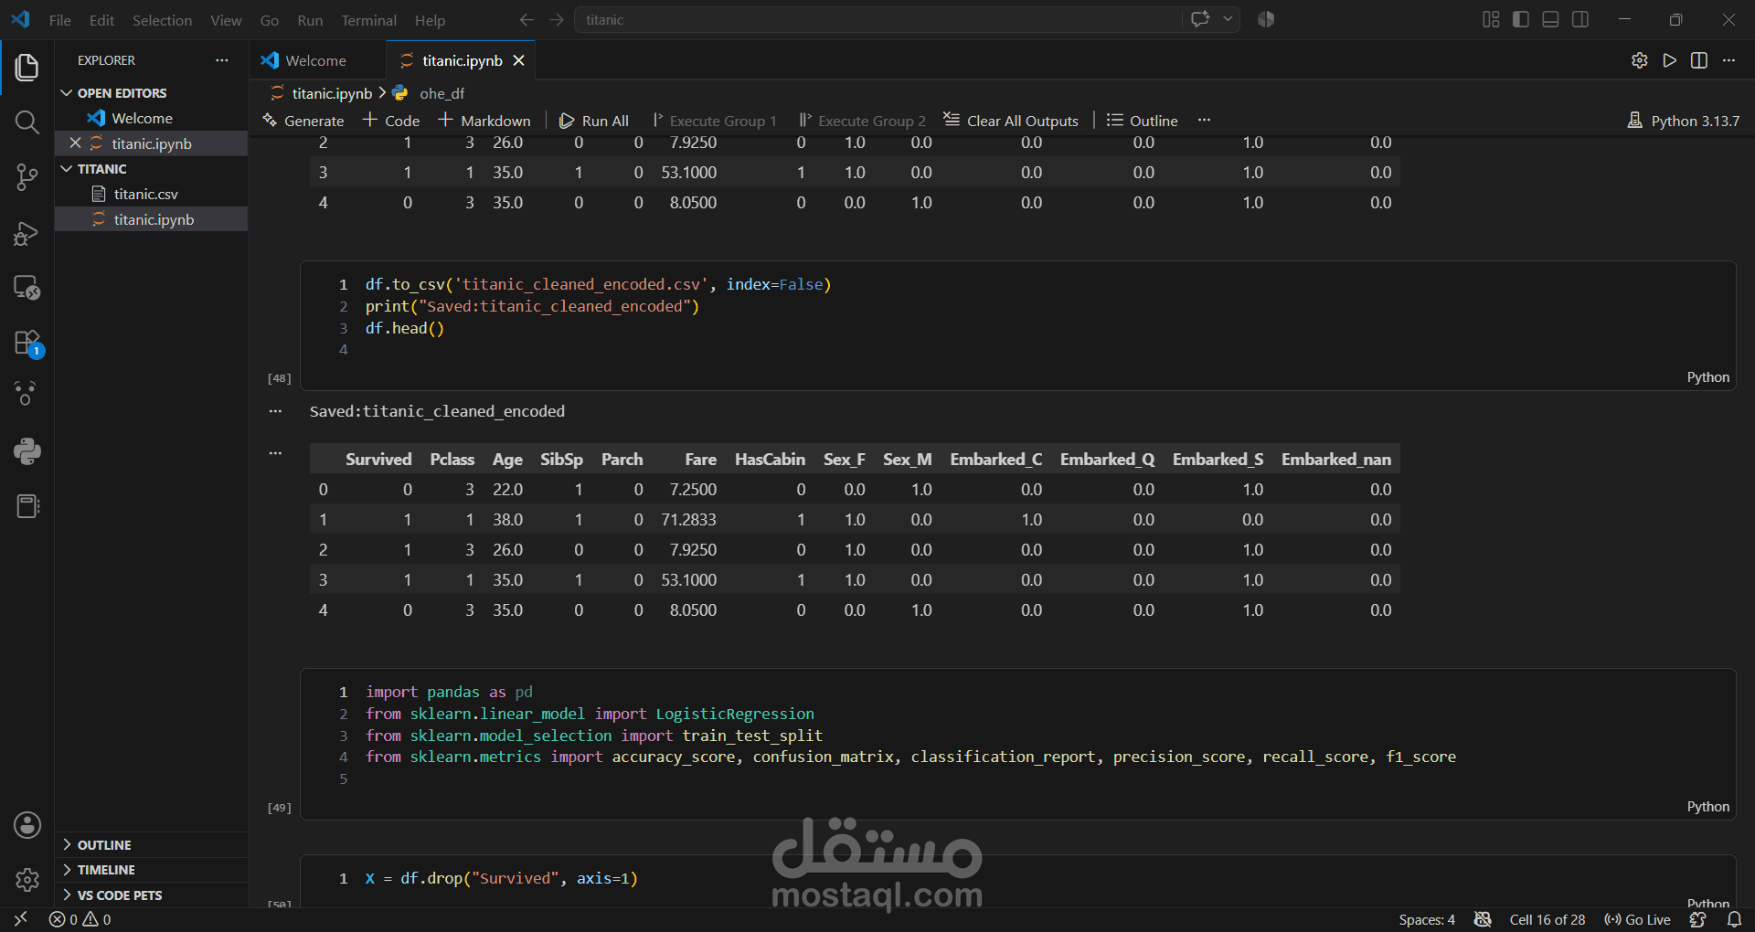Open the Extensions view with badge
The image size is (1755, 932).
[x=27, y=344]
